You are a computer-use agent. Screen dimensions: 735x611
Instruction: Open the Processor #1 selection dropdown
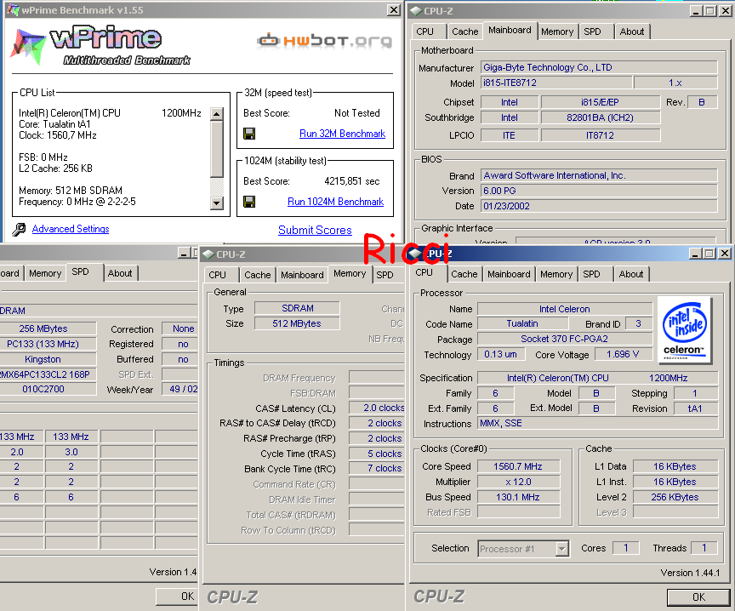click(561, 549)
